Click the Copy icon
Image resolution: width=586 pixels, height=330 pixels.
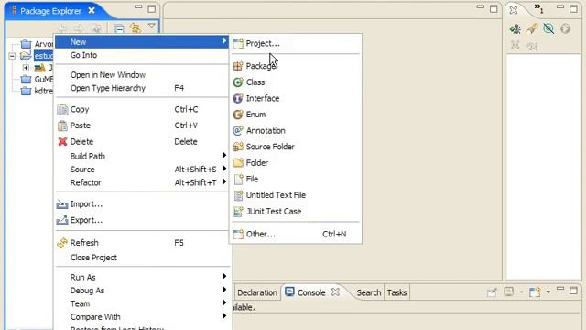pyautogui.click(x=62, y=110)
